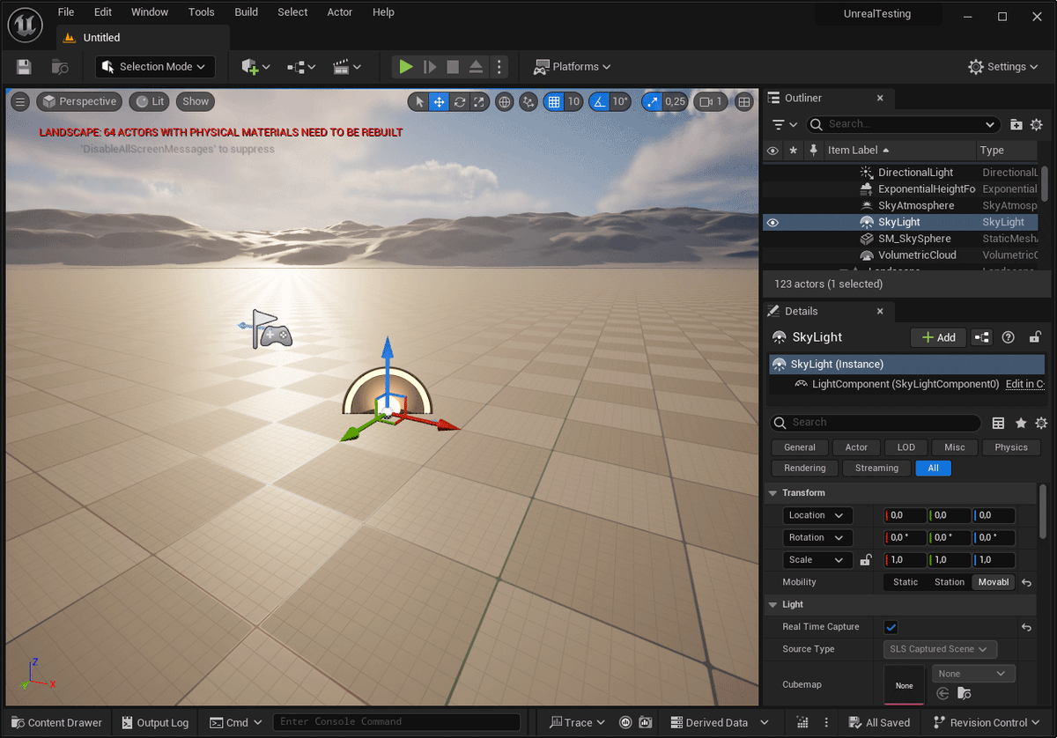Select DirectionalLight in the Outliner

pos(915,173)
